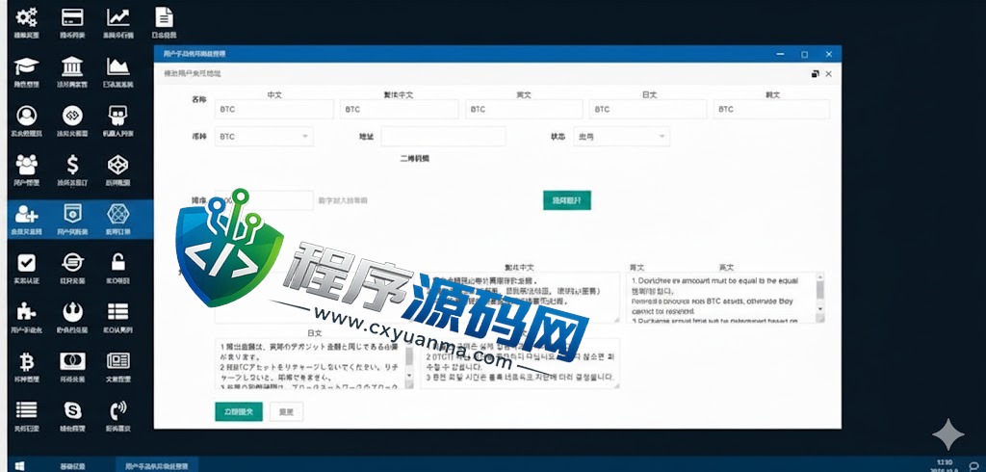986x472 pixels.
Task: Open the area chart icon
Action: point(117,66)
